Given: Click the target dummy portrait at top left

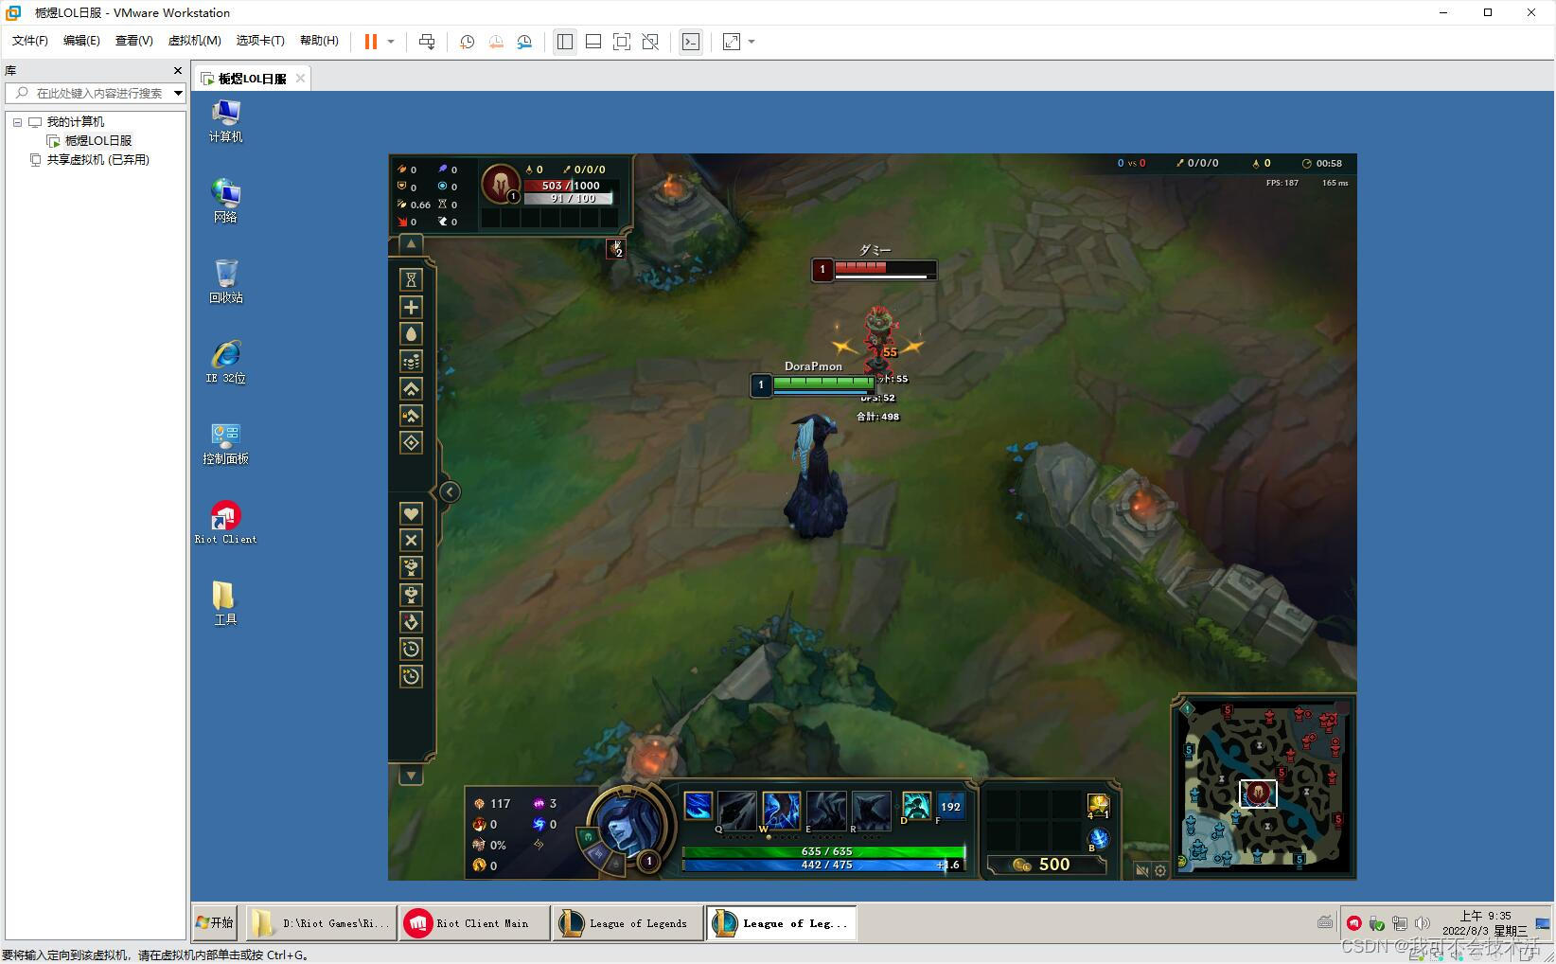Looking at the screenshot, I should (x=501, y=184).
